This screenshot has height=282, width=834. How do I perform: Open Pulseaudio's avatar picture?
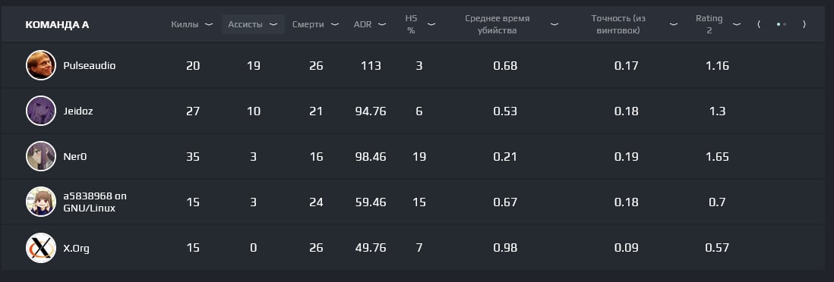[41, 65]
